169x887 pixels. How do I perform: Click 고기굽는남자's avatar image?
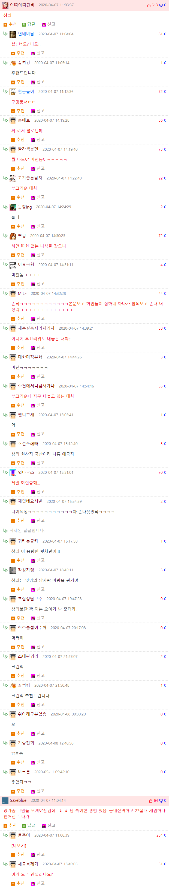click(13, 178)
